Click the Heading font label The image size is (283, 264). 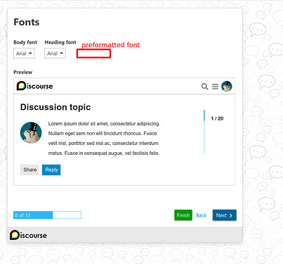point(60,42)
